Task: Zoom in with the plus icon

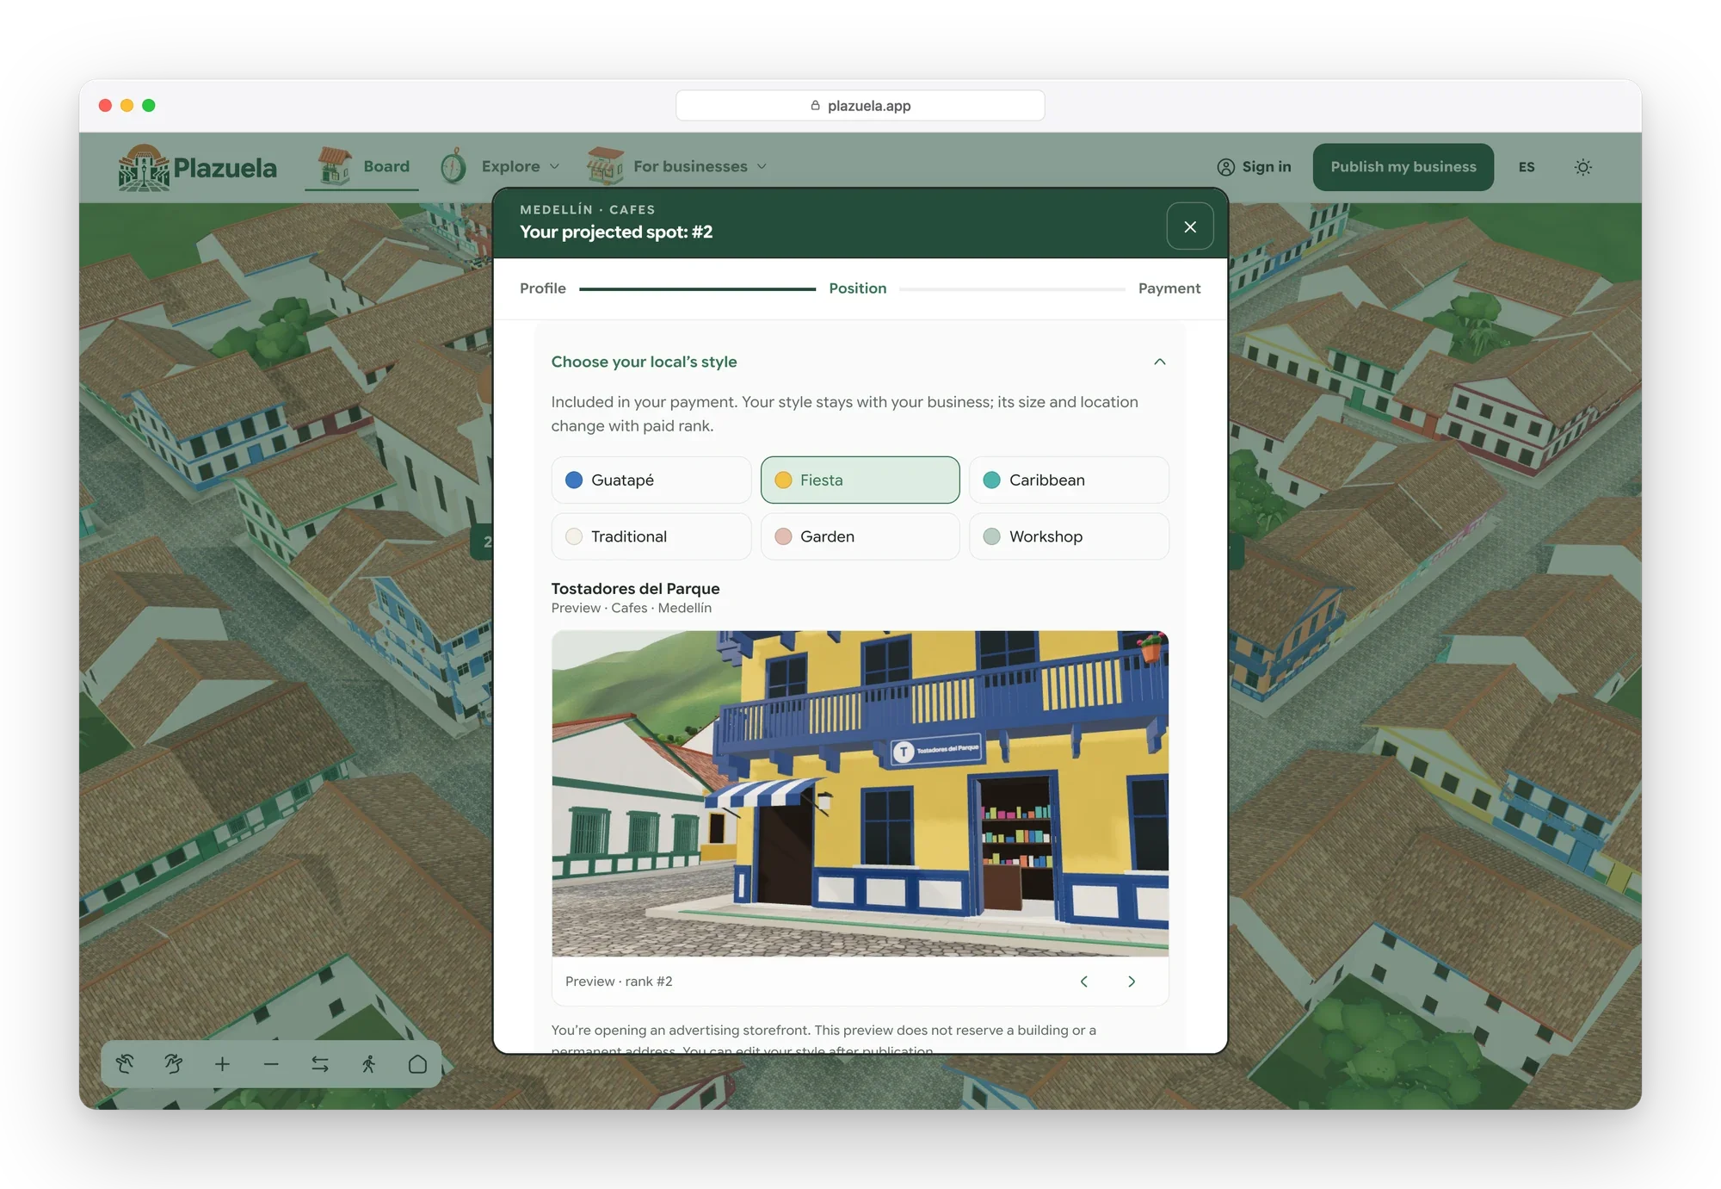Action: [x=223, y=1064]
